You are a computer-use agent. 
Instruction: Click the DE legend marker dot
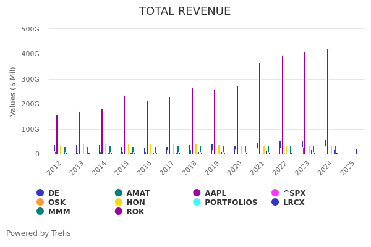(x=40, y=193)
